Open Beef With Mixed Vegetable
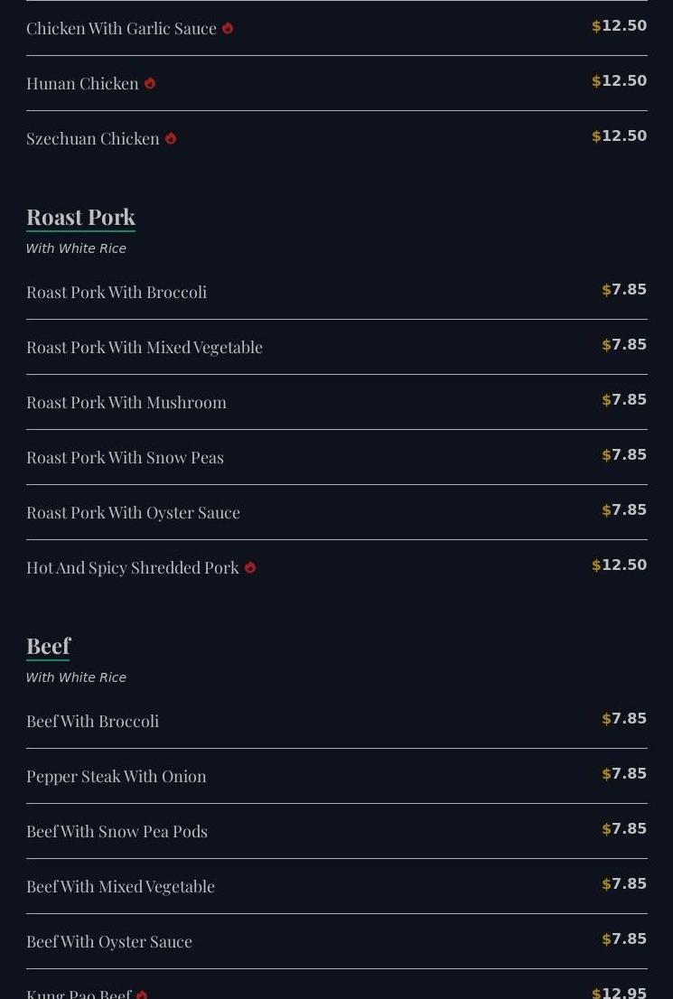 336,886
